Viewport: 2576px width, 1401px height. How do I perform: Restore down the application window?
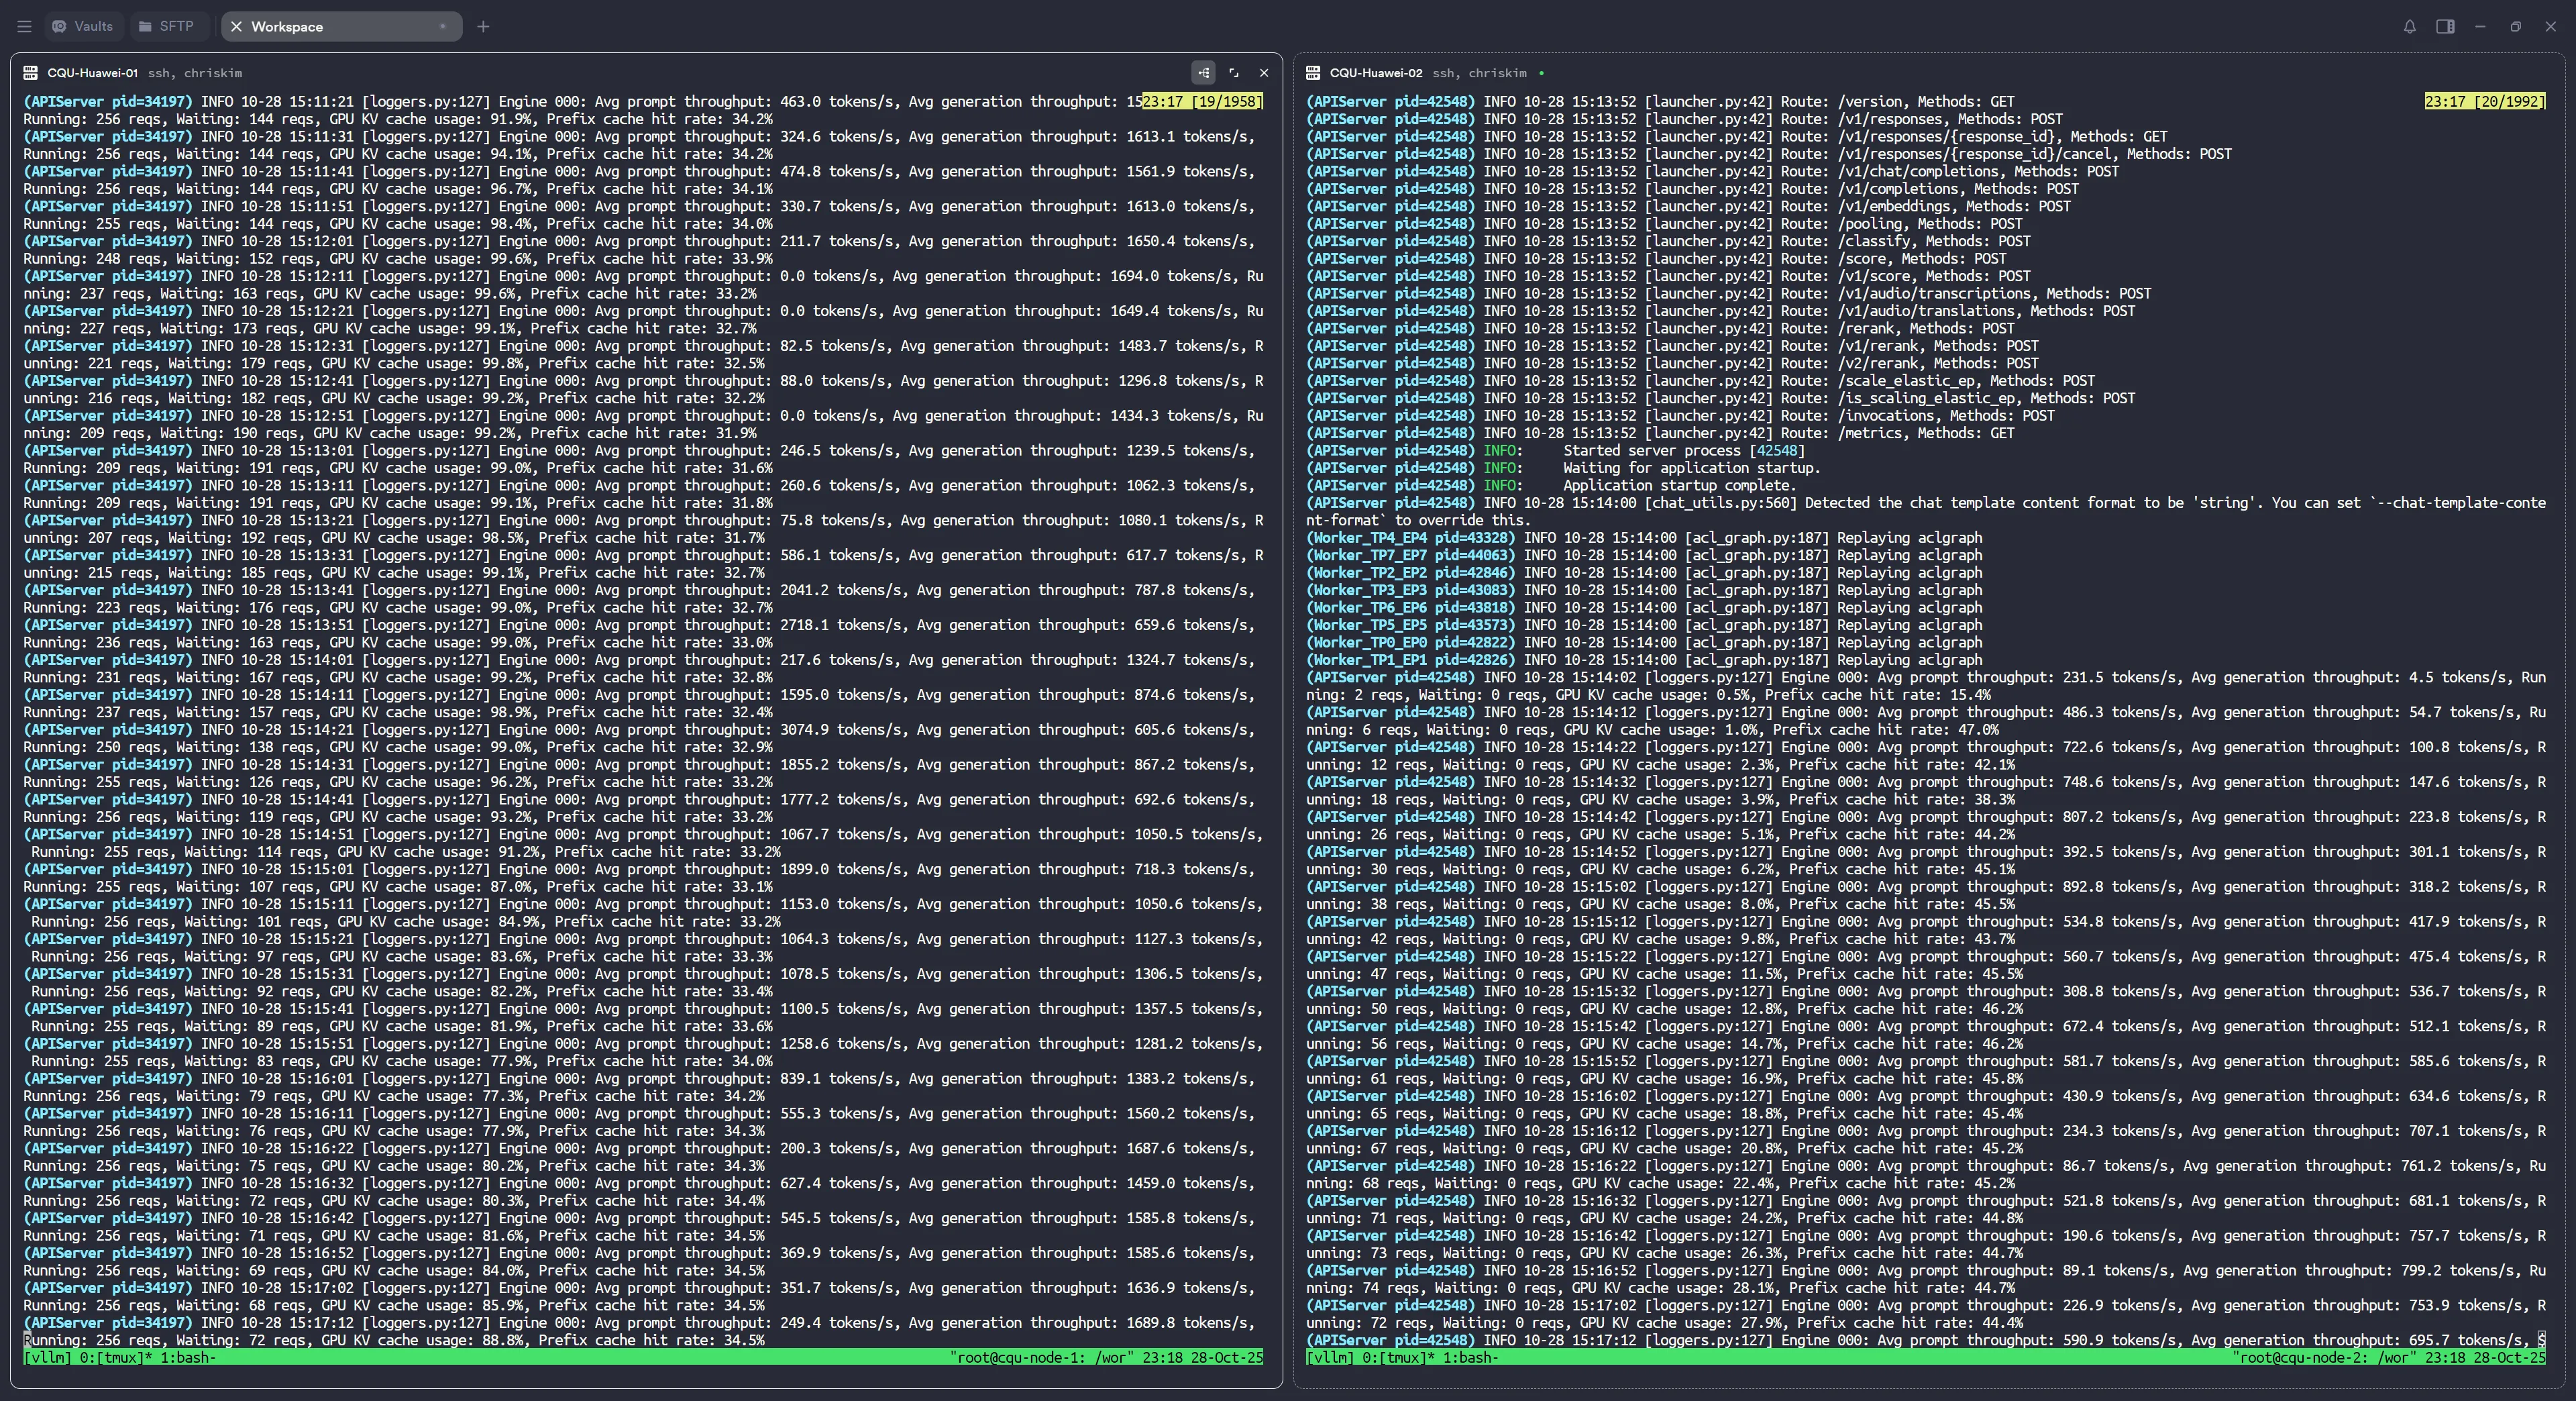point(2515,27)
